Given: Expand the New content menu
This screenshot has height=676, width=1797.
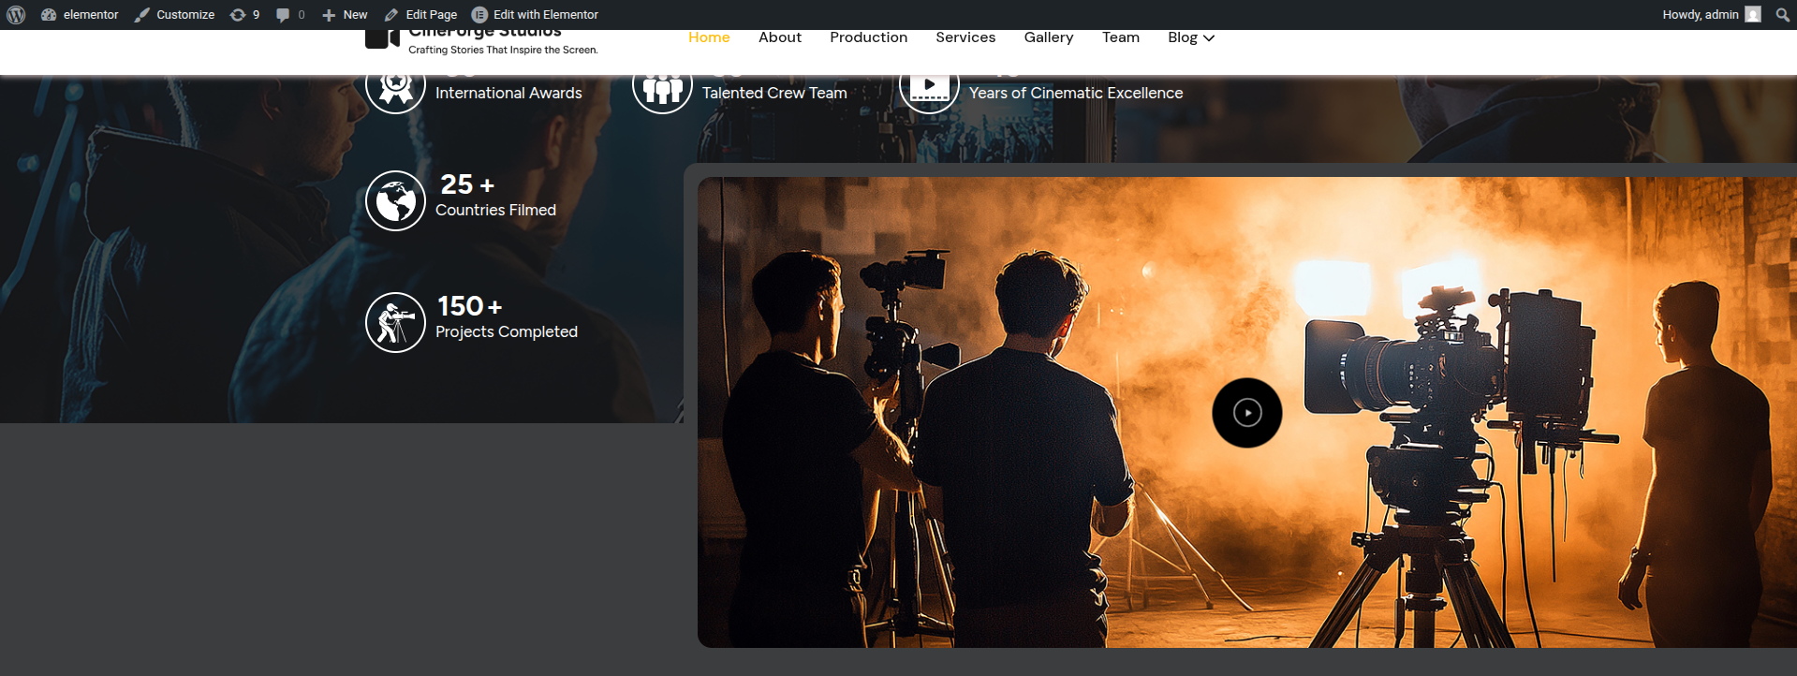Looking at the screenshot, I should click(345, 14).
